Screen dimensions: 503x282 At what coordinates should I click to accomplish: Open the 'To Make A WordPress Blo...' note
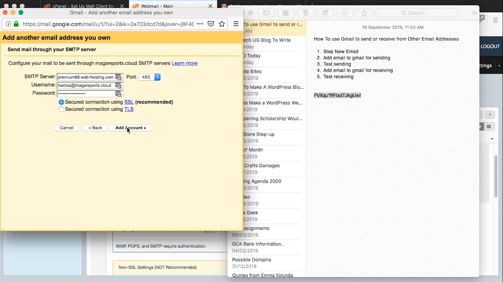pos(272,90)
